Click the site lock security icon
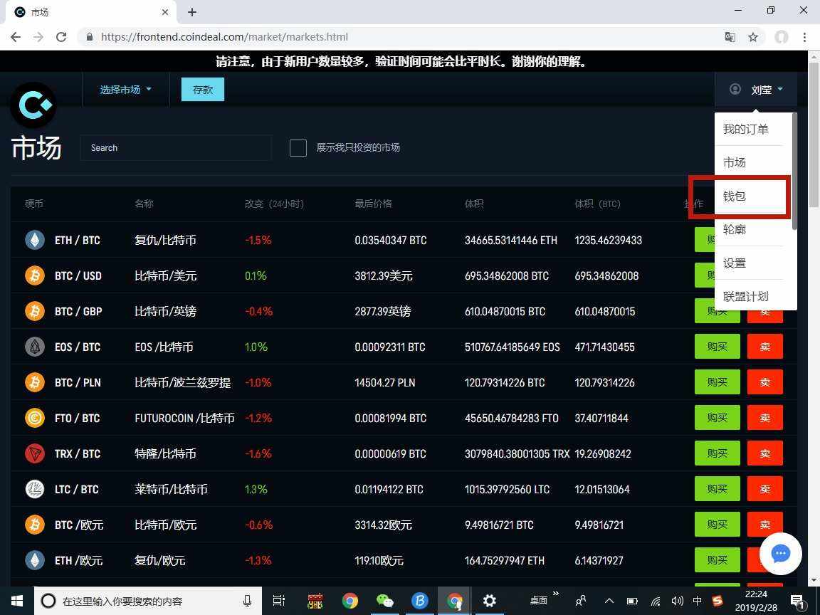The width and height of the screenshot is (820, 615). [x=90, y=37]
